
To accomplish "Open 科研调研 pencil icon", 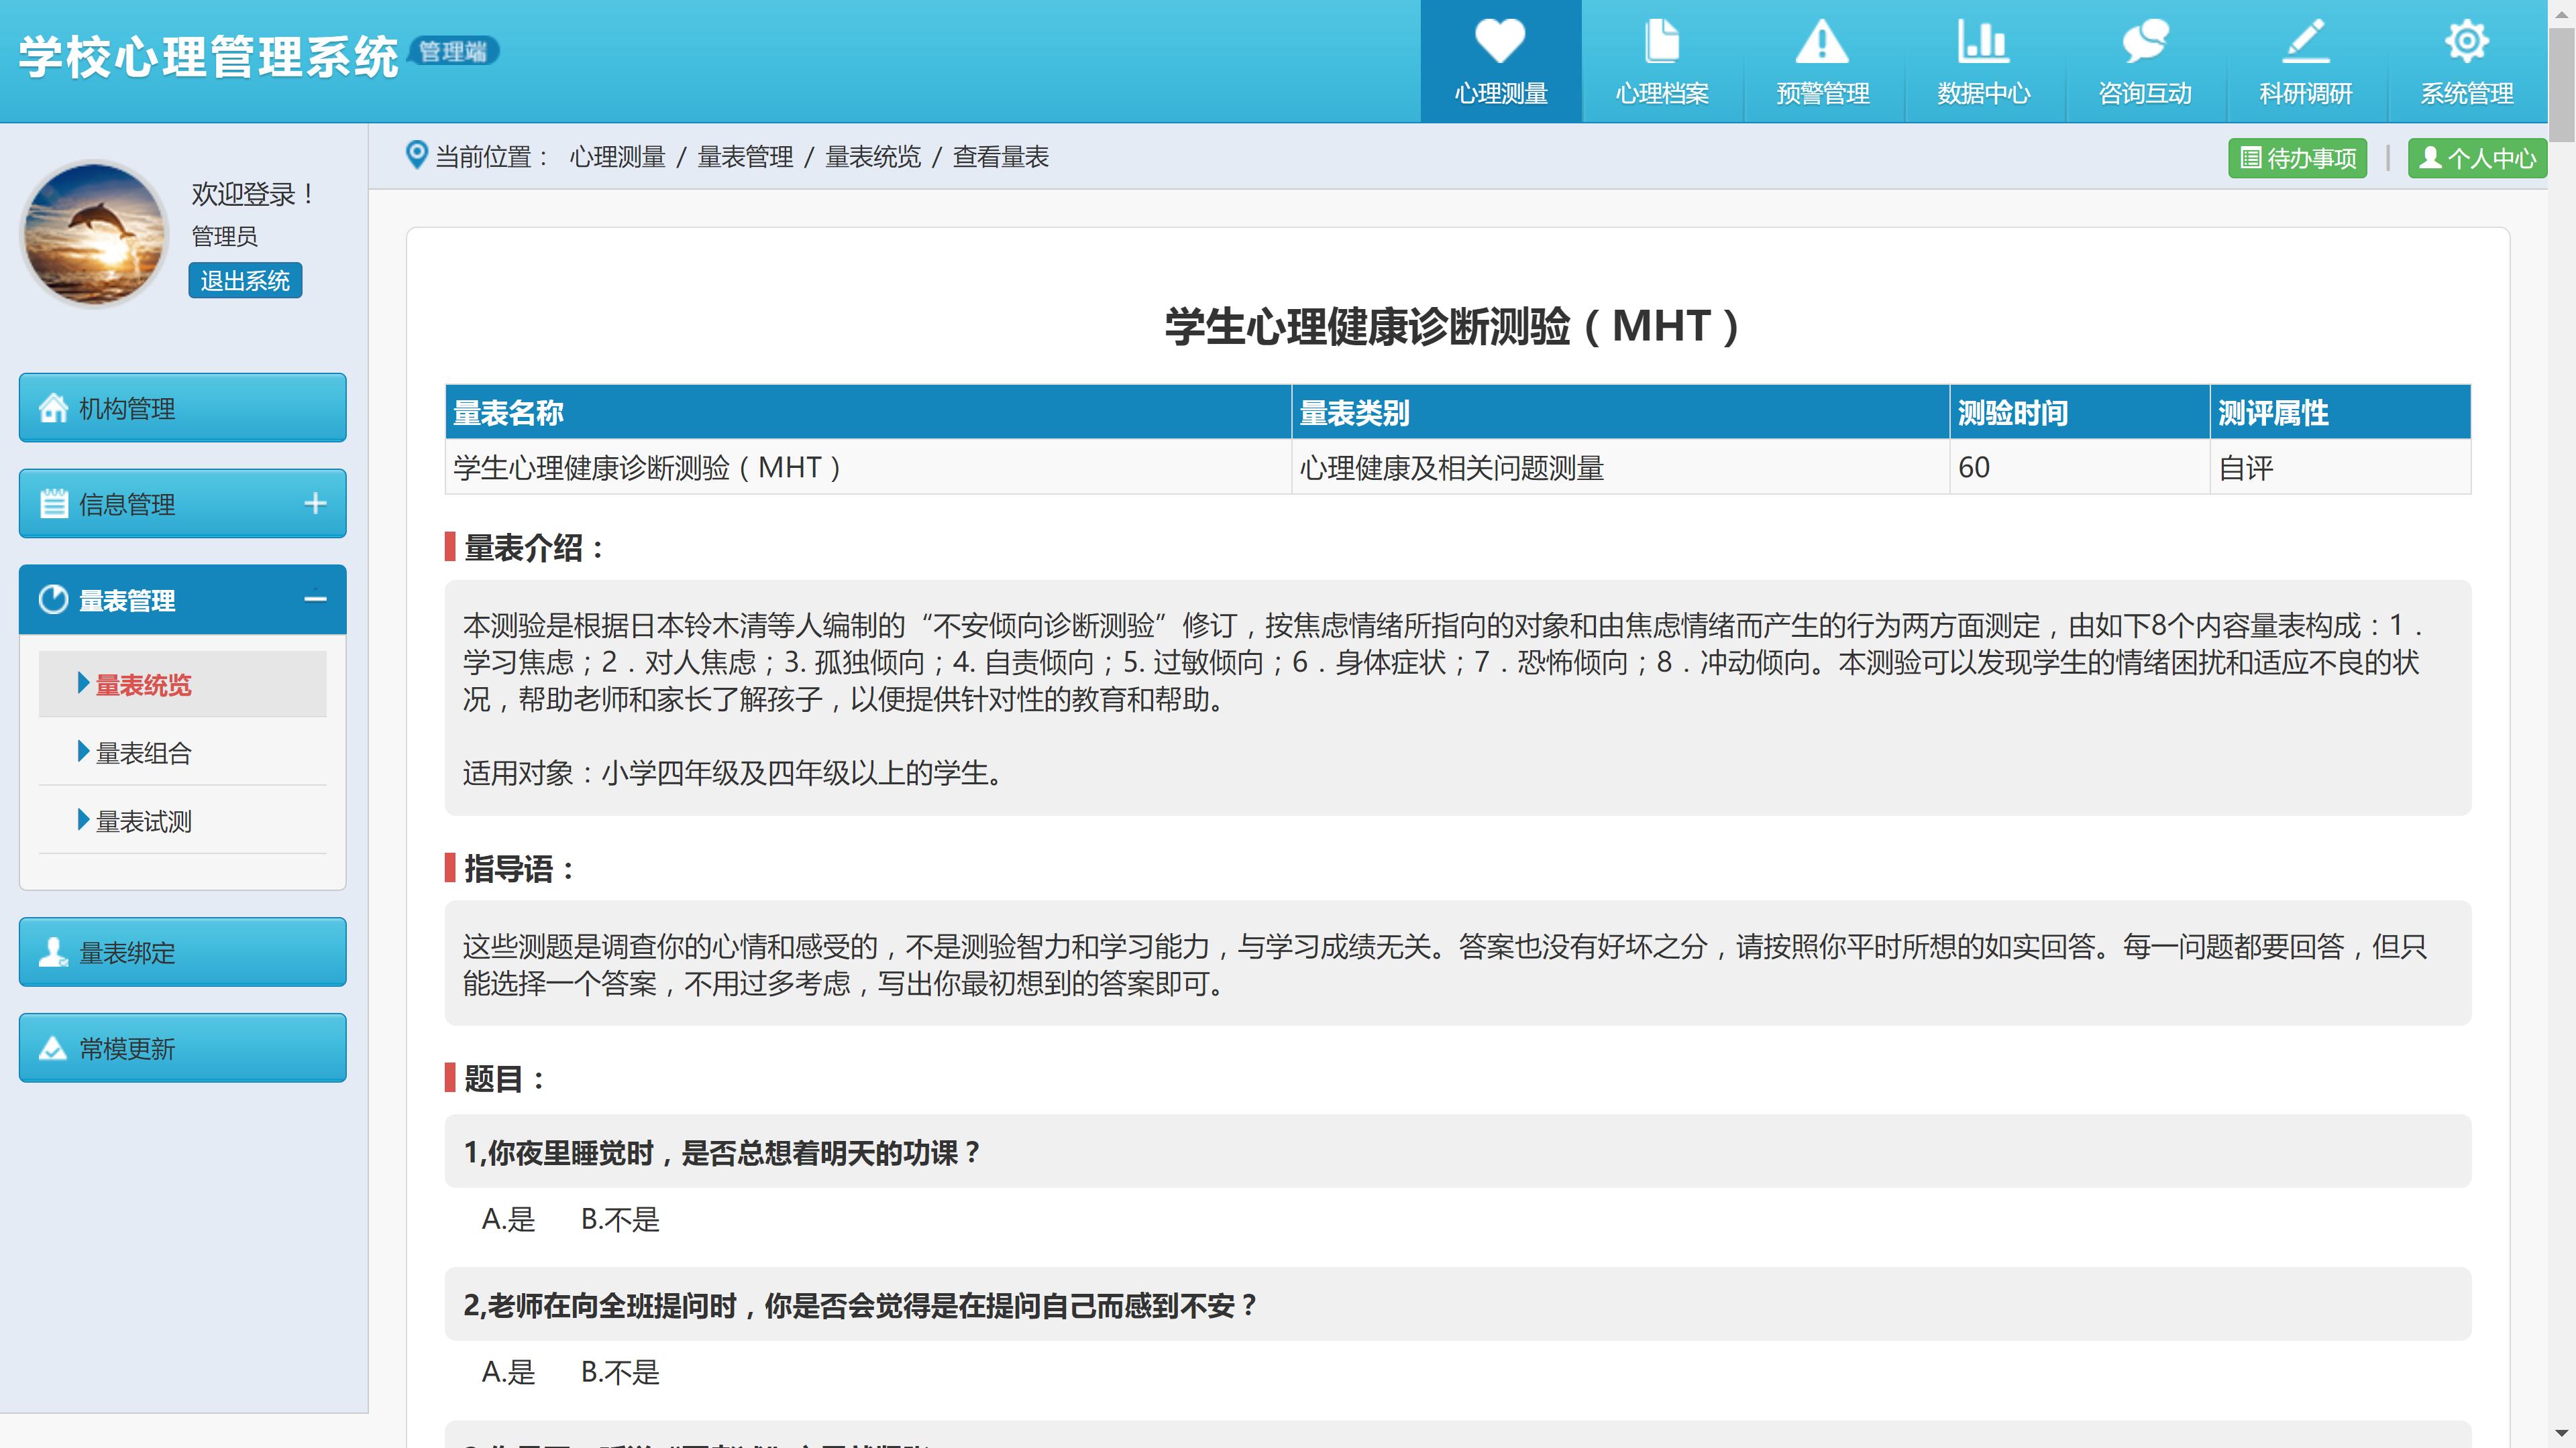I will click(2305, 42).
